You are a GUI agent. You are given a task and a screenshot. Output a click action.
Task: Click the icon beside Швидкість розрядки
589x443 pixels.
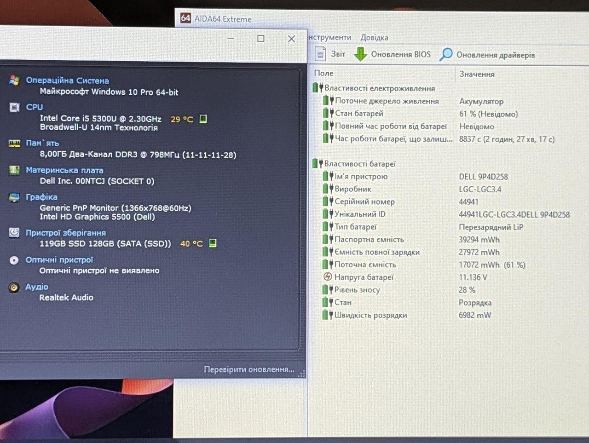(x=328, y=315)
